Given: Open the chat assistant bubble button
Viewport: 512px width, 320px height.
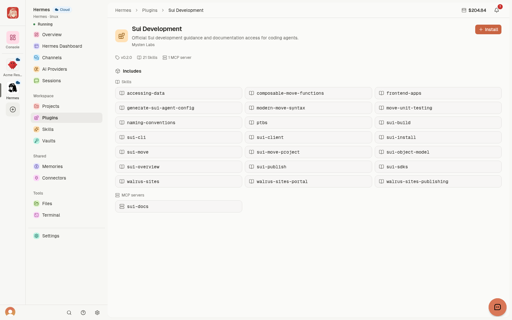Looking at the screenshot, I should click(x=498, y=307).
